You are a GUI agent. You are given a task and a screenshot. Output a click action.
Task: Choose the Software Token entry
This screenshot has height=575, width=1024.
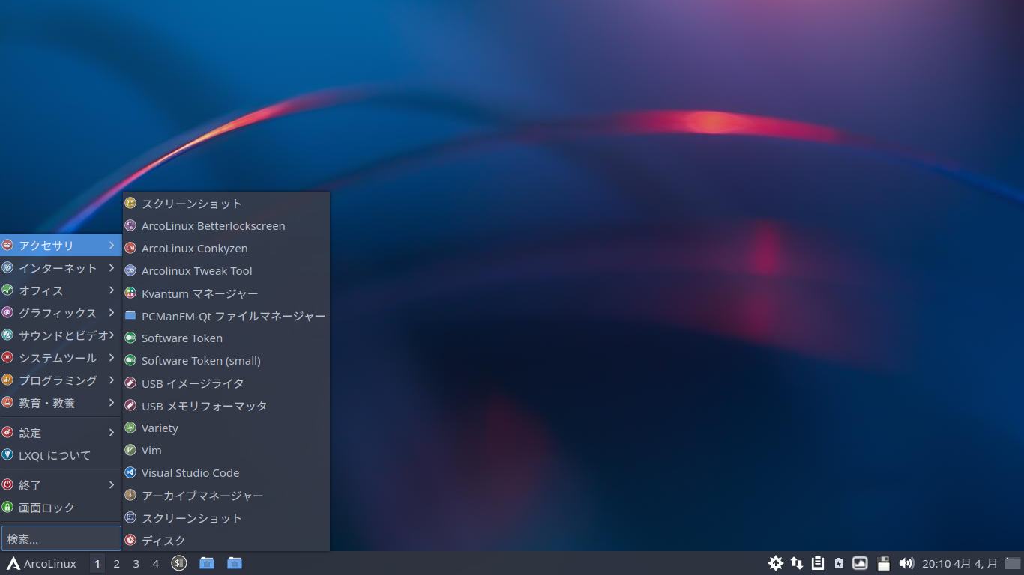point(226,338)
